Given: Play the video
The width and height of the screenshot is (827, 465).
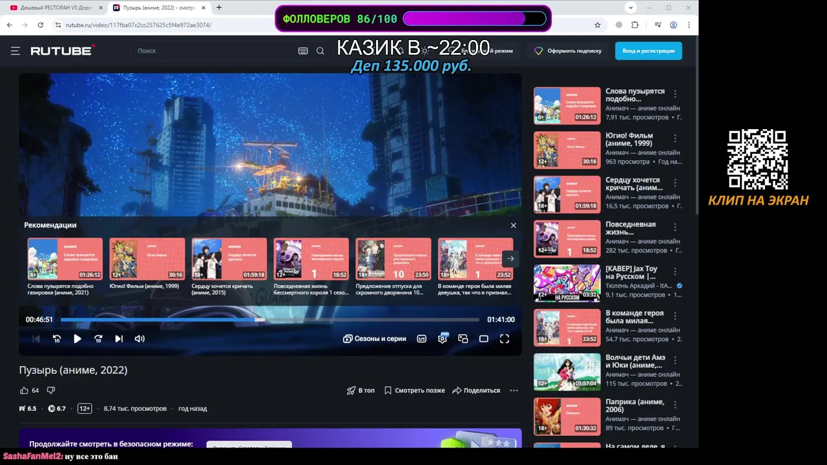Looking at the screenshot, I should click(78, 338).
